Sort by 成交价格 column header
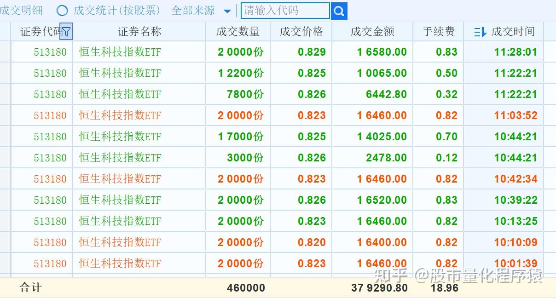Viewport: 556px width, 298px height. 301,32
